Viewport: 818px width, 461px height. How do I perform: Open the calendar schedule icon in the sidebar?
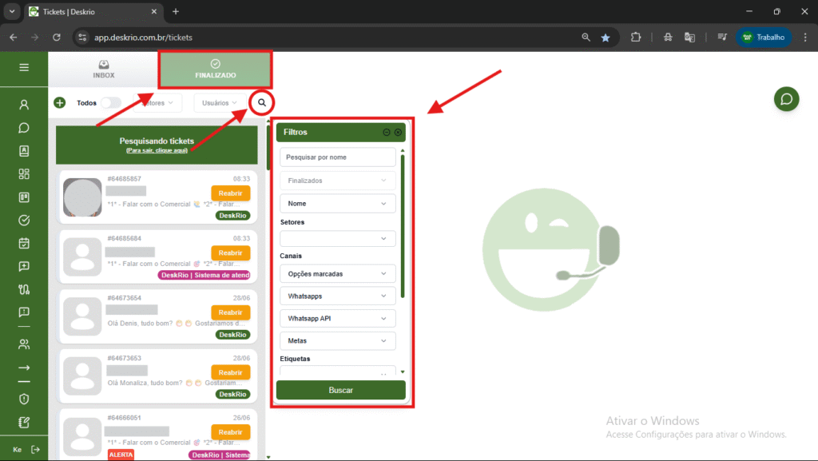pyautogui.click(x=24, y=243)
